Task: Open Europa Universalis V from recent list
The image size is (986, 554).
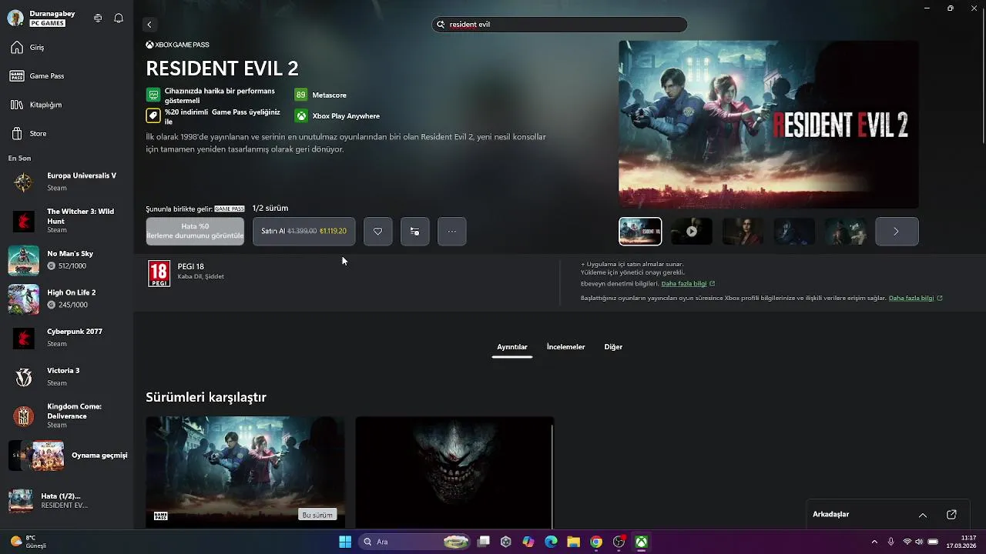Action: tap(66, 182)
